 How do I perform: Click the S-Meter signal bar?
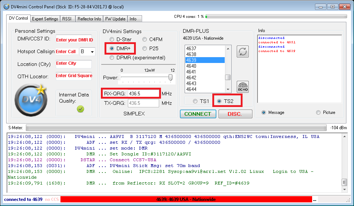click(176, 128)
